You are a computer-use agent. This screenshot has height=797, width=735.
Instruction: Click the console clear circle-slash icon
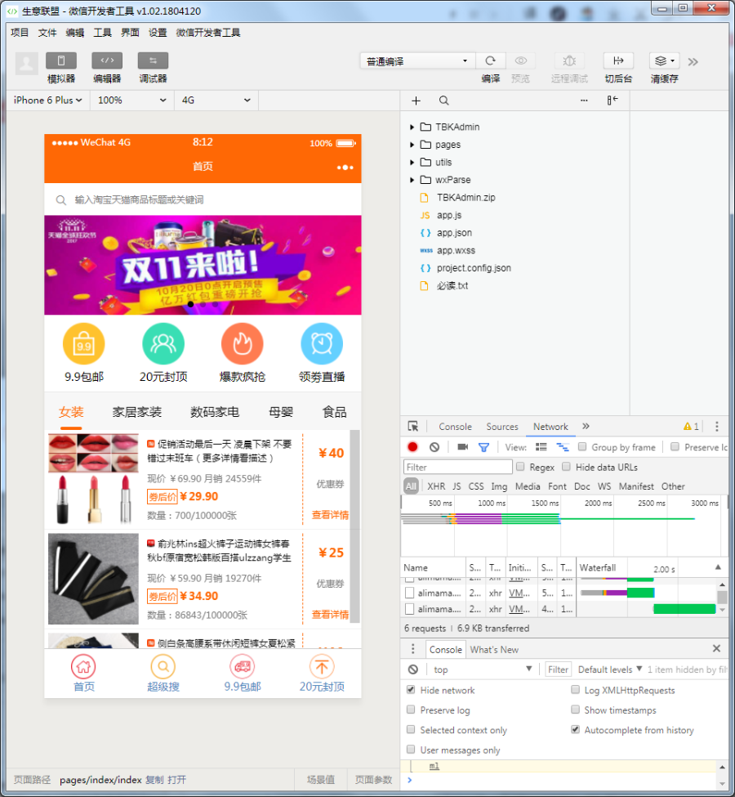(413, 670)
